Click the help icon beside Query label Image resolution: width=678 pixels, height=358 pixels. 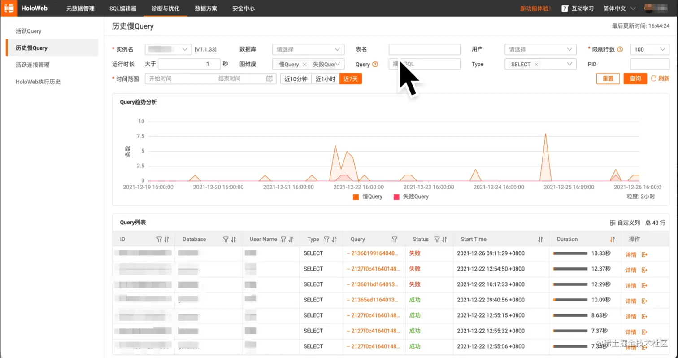coord(375,65)
